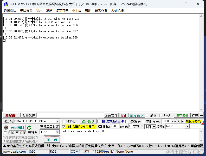Toggle the DTR checkbox
206x156 pixels.
[x=17, y=133]
